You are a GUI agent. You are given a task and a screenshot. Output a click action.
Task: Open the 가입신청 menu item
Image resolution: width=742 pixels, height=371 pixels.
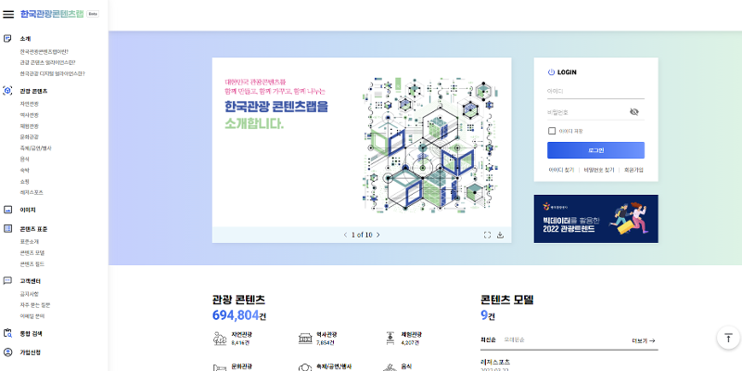point(31,352)
